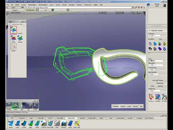Open the File menu
Viewport: 173px width, 130px height.
click(8, 5)
